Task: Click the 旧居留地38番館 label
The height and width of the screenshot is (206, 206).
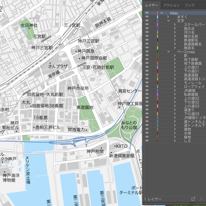Action: tap(47, 106)
